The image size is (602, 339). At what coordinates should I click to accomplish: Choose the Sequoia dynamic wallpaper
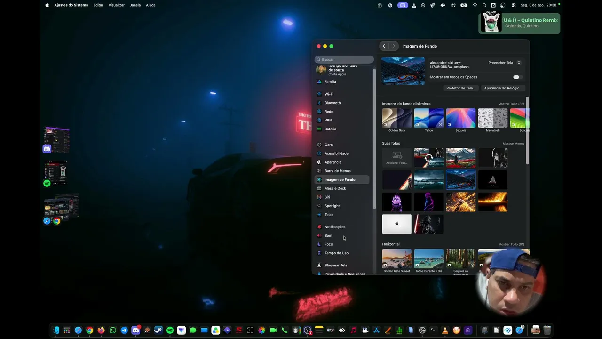[460, 118]
